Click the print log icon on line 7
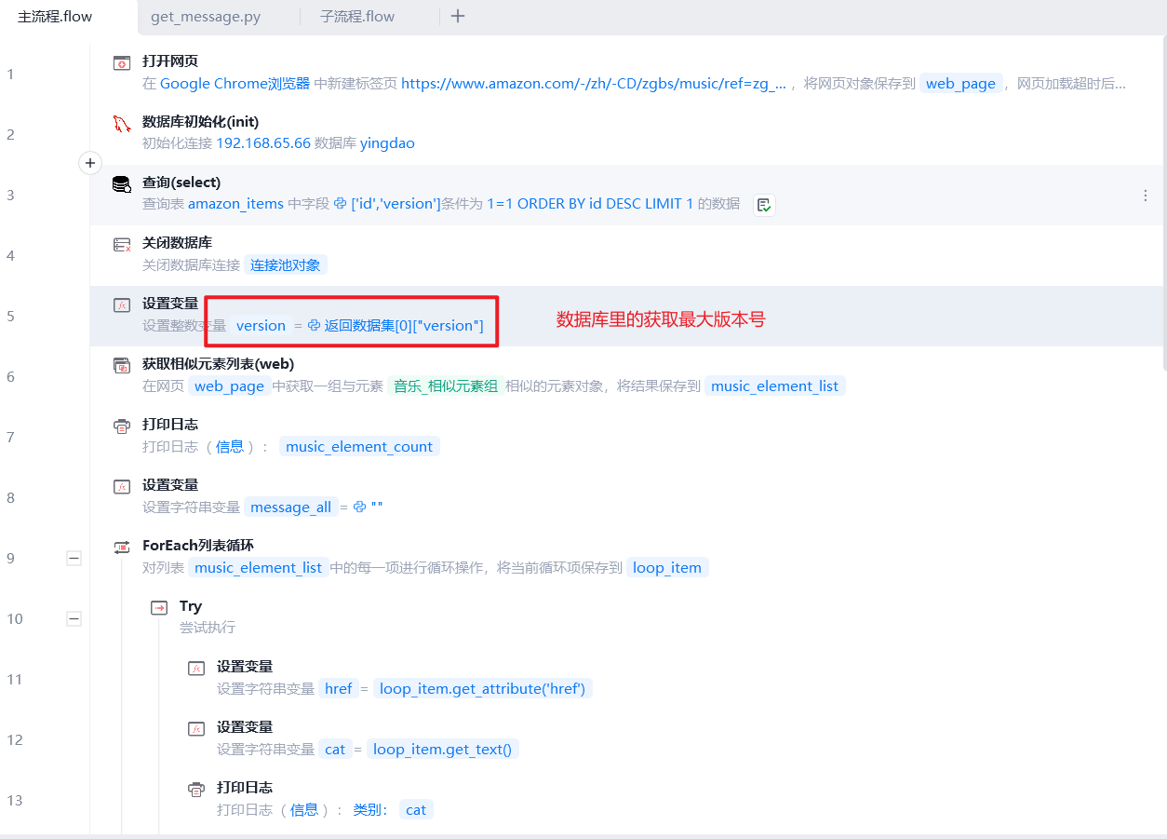 click(x=122, y=426)
